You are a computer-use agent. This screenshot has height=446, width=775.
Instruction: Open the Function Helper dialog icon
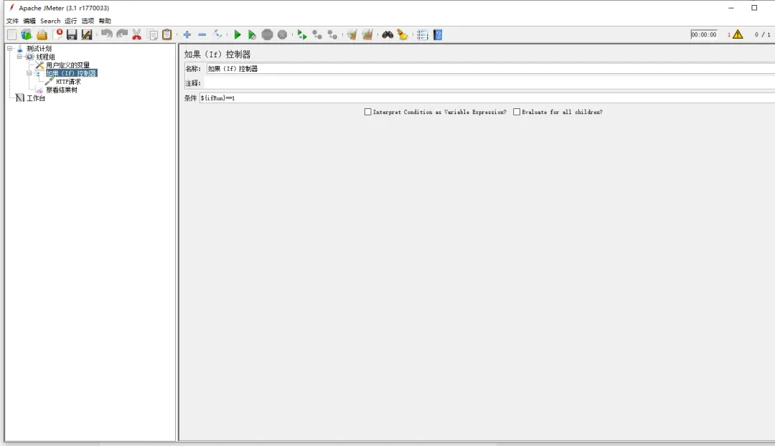click(x=422, y=34)
